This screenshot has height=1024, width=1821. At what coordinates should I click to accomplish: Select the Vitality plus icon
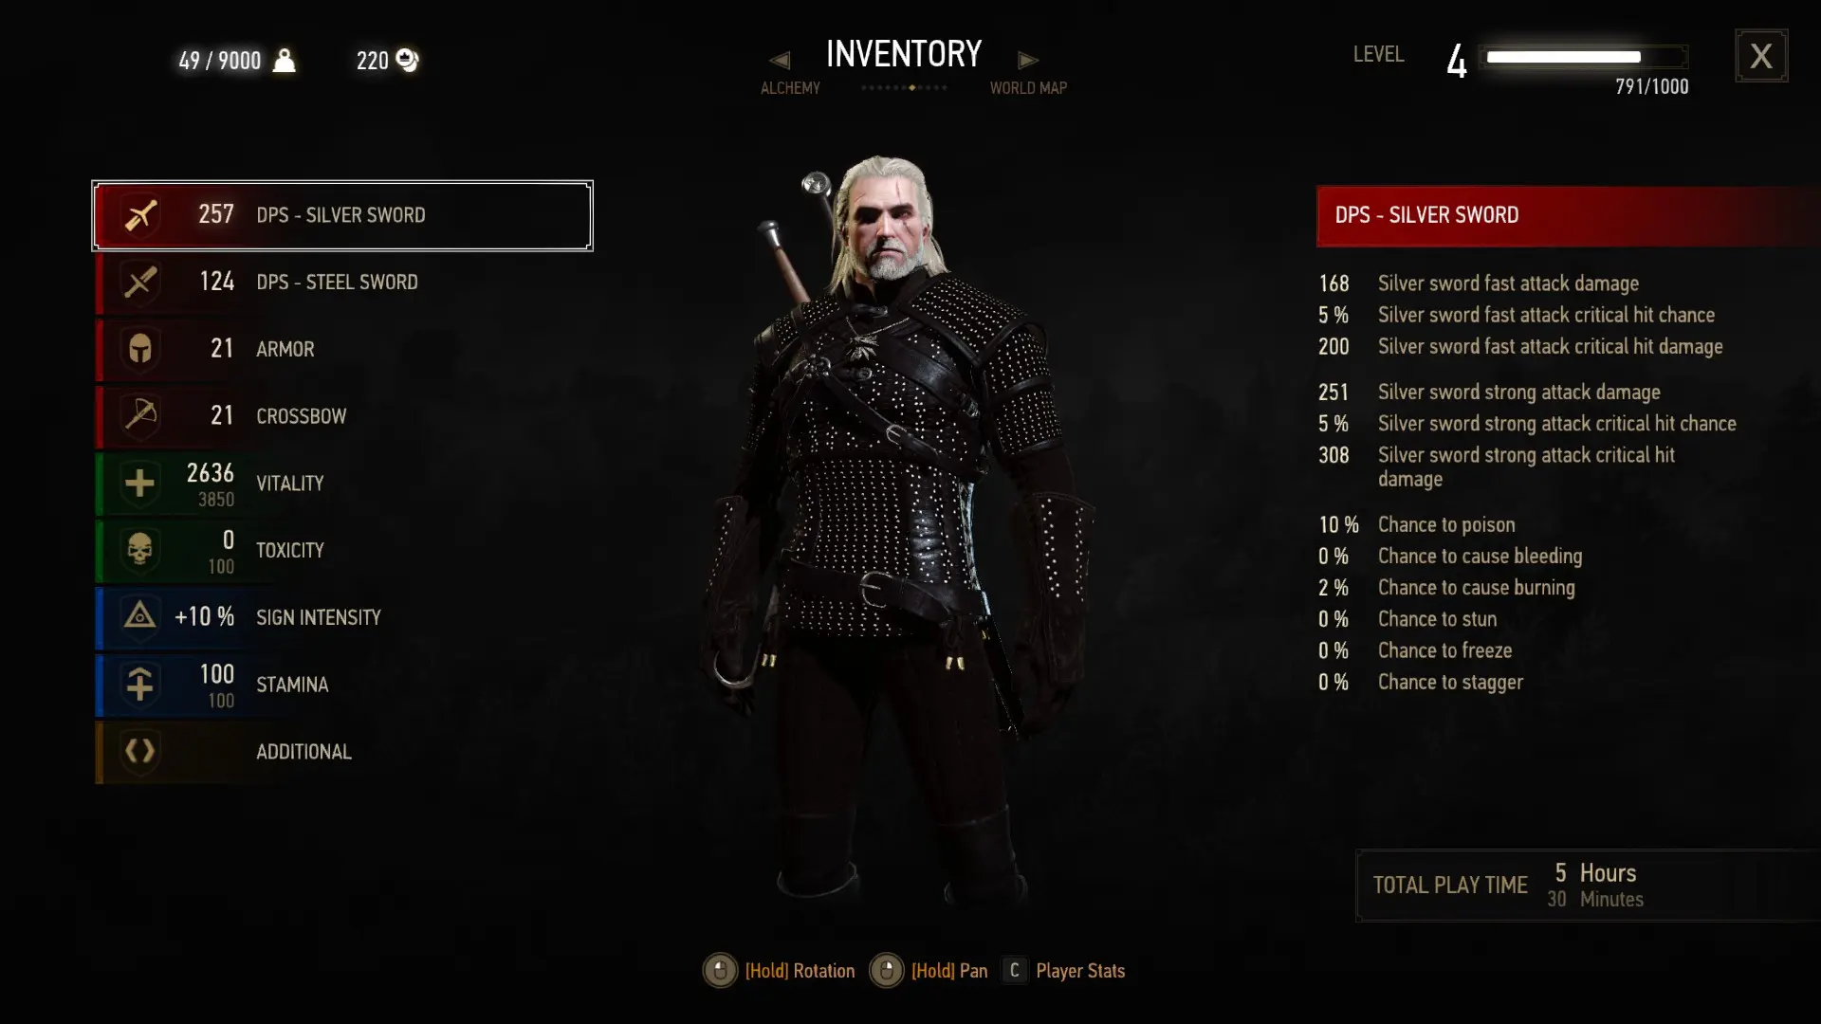tap(140, 483)
